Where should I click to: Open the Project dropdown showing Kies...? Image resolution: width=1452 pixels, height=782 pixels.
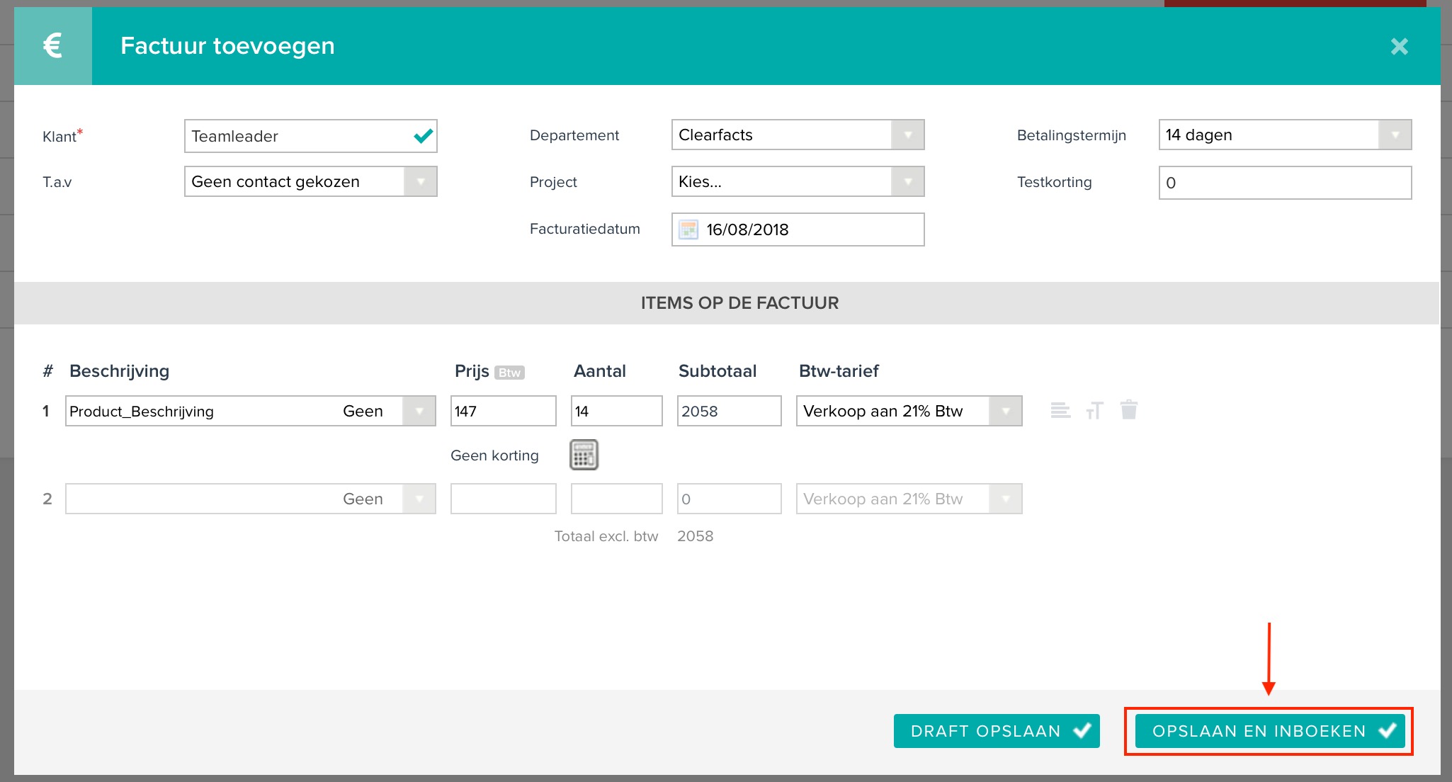pos(798,181)
